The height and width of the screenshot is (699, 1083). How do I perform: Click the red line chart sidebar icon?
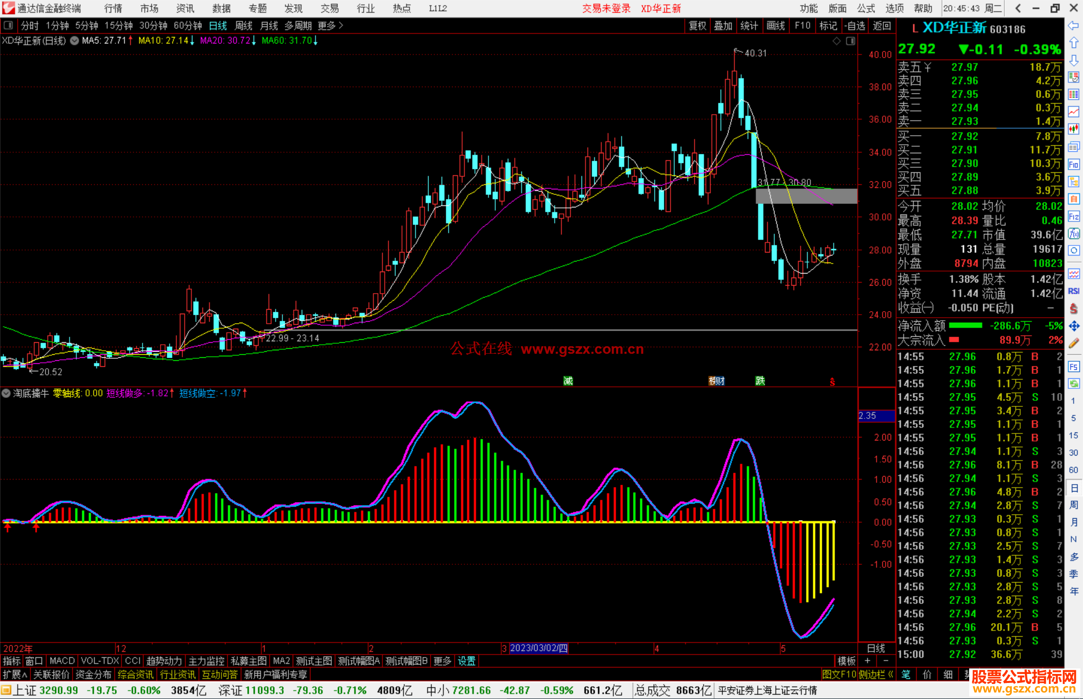tap(1073, 112)
